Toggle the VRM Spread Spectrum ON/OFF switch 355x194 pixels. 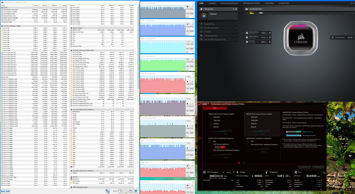(219, 147)
